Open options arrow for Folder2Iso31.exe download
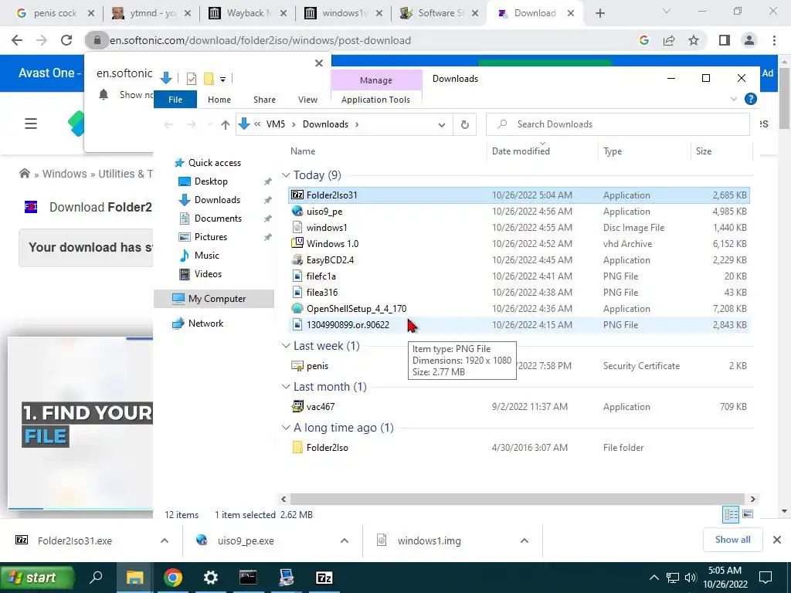 [x=165, y=540]
